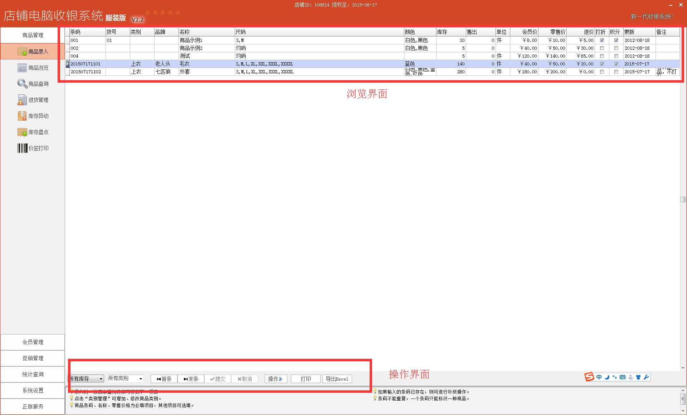Viewport: 687px width, 415px height.
Task: Click the 提交 submit button
Action: tap(218, 379)
